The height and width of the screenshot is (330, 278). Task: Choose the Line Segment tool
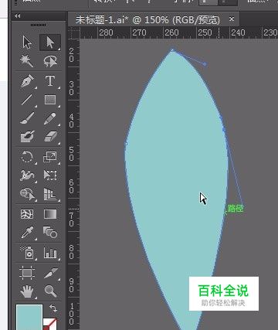[27, 100]
